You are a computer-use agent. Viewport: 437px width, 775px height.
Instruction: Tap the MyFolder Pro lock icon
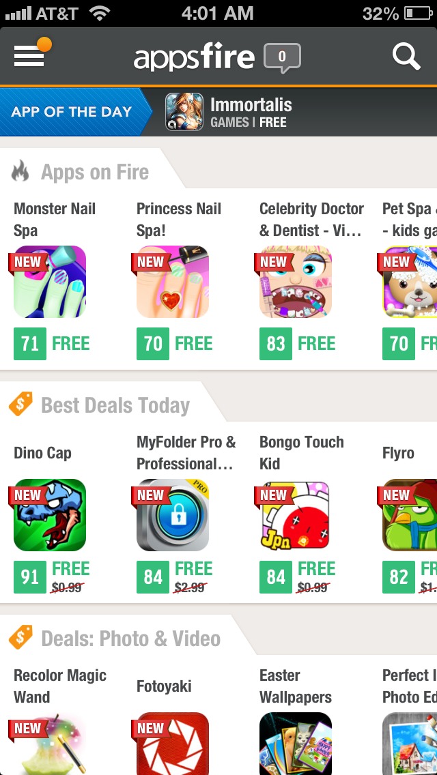173,515
